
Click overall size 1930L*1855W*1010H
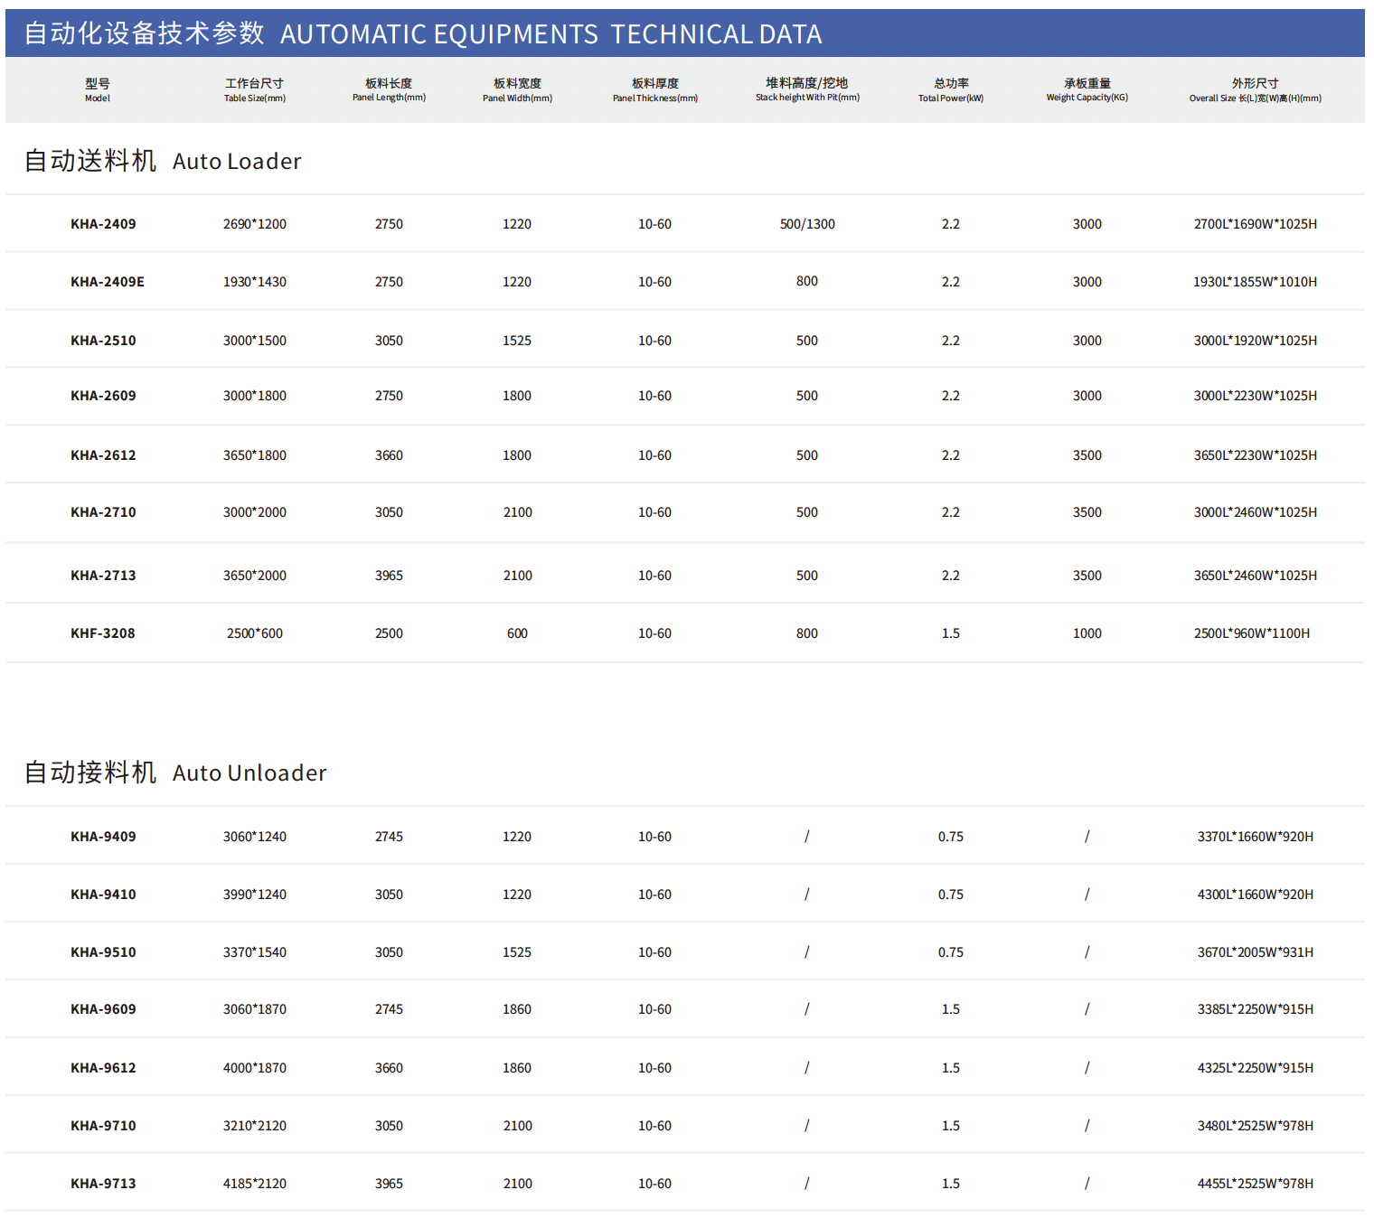(x=1256, y=282)
